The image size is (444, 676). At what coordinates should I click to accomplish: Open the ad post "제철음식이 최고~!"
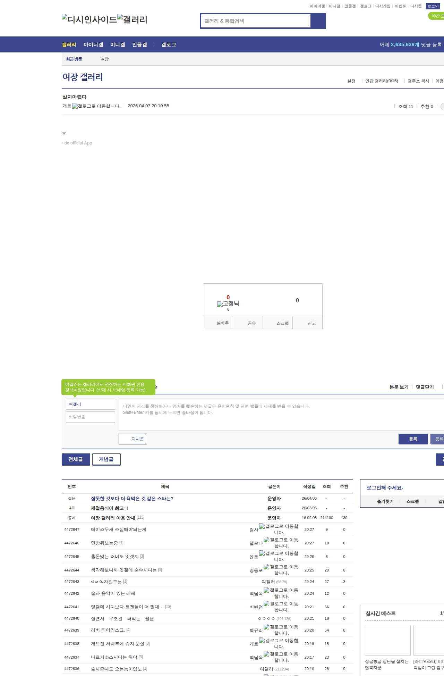point(109,508)
